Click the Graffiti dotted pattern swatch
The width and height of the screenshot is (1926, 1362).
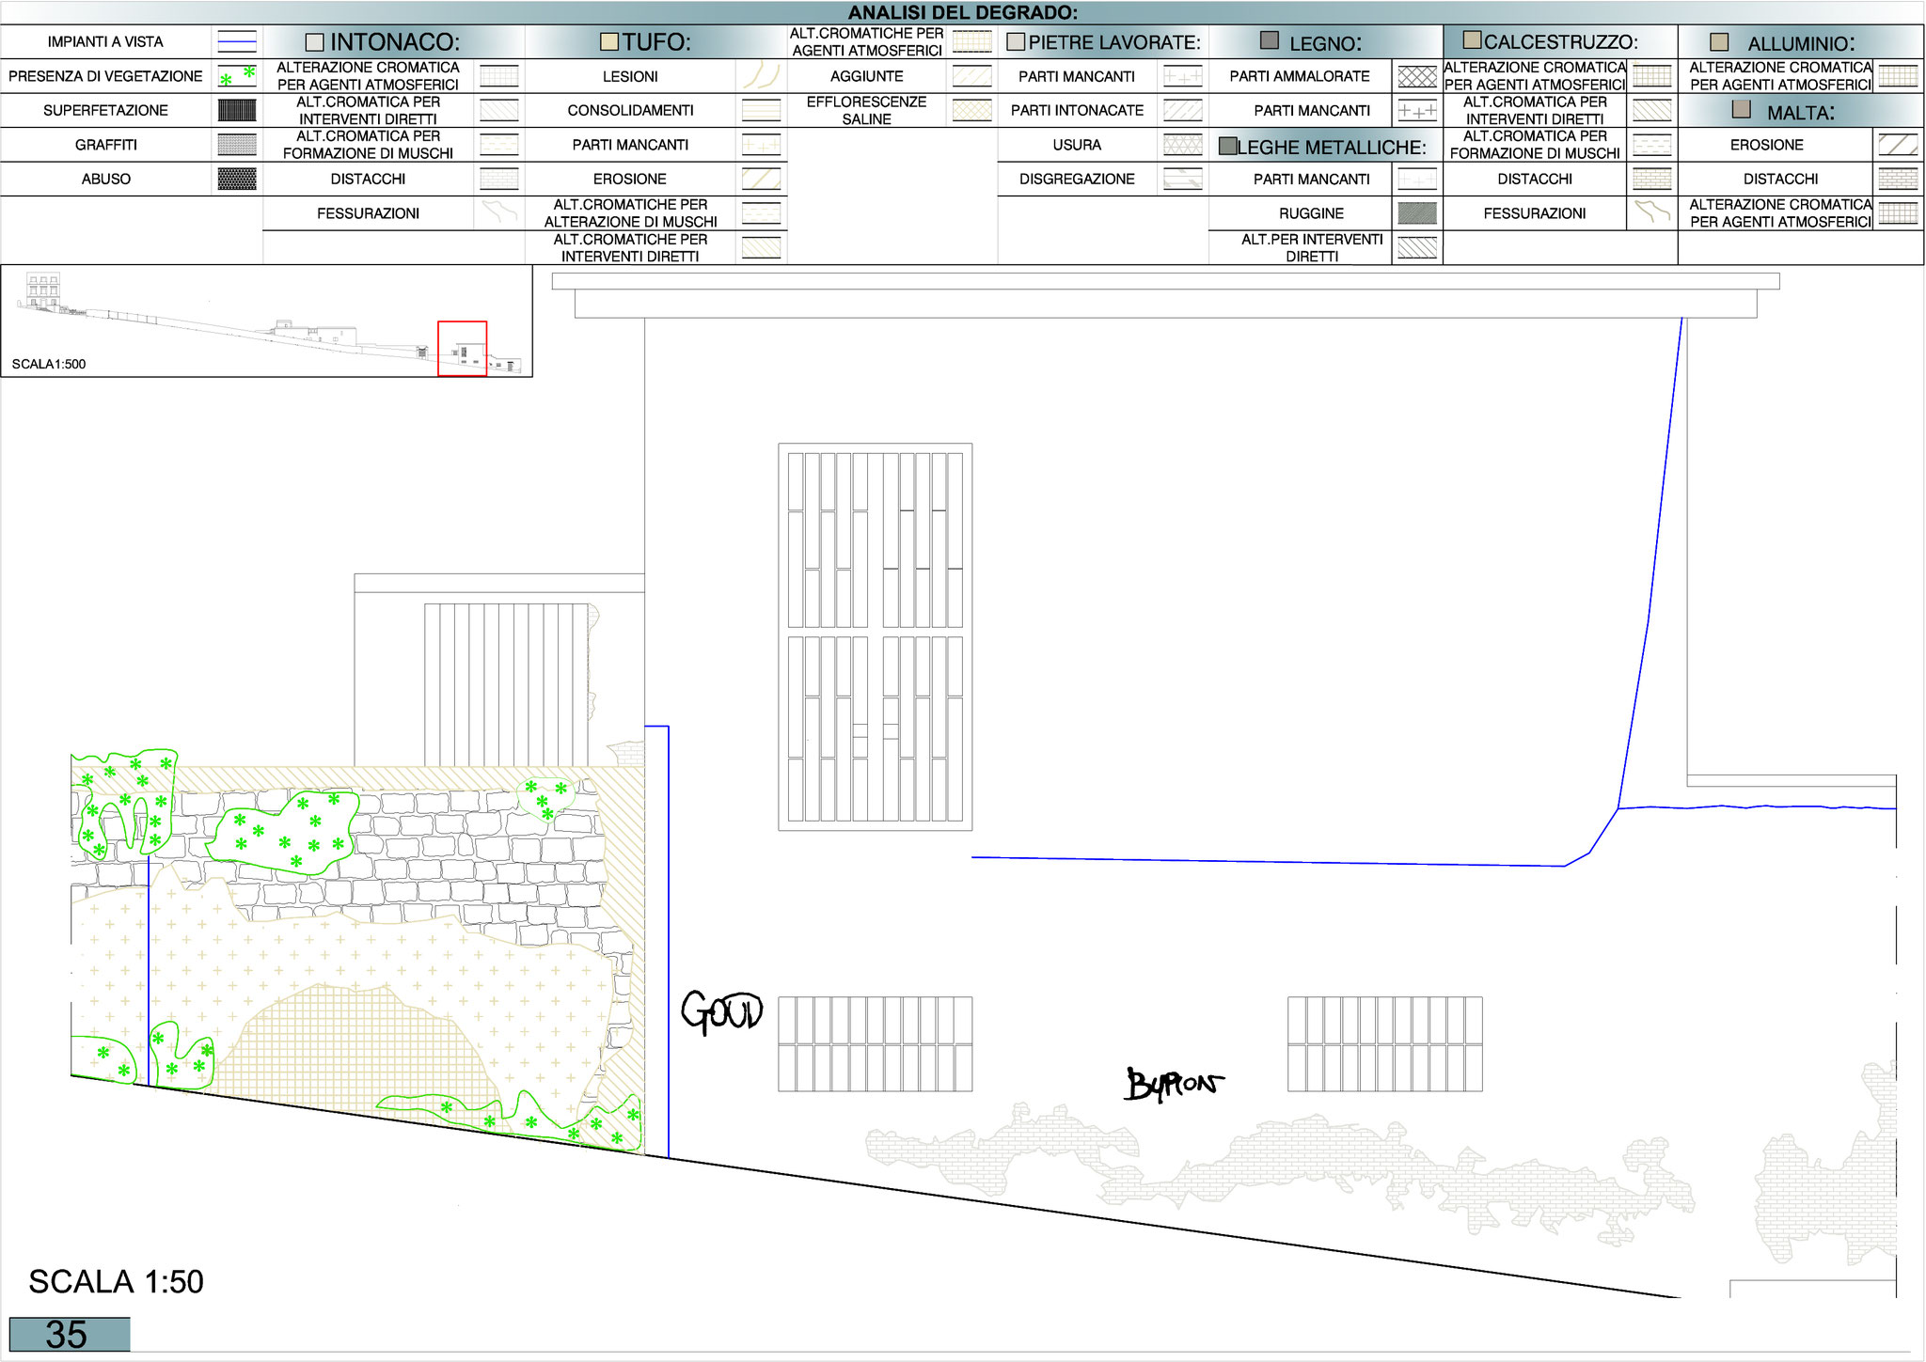pyautogui.click(x=237, y=145)
